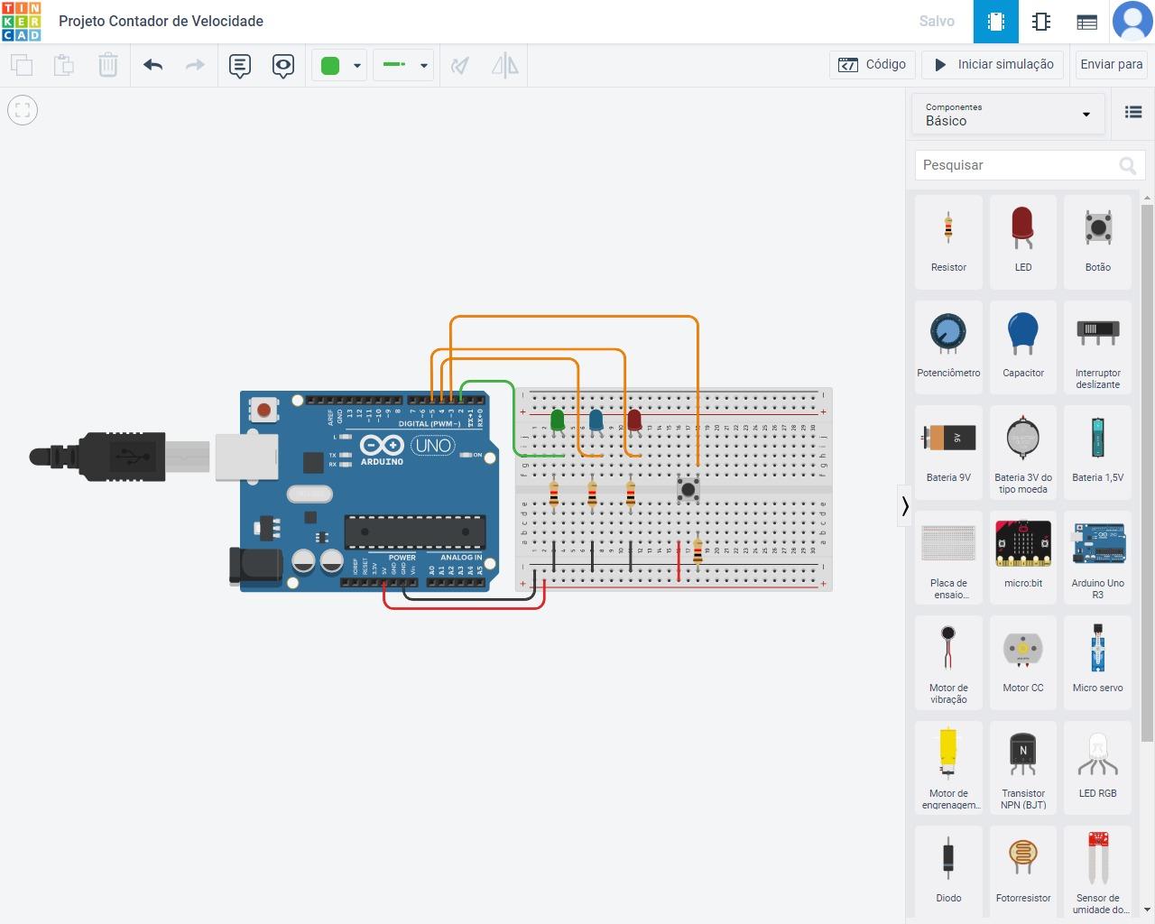Select the Micro servo component

[x=1098, y=662]
